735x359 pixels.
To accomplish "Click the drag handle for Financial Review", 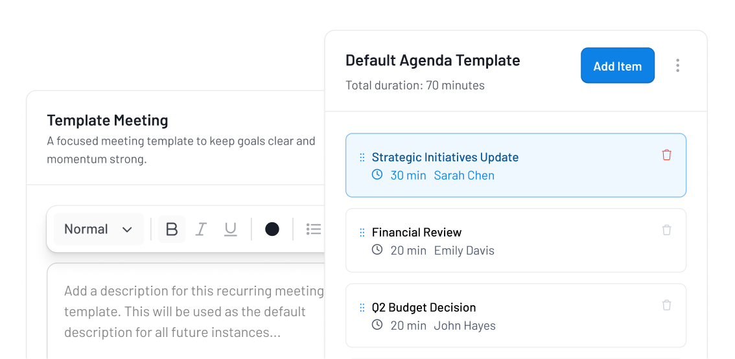I will (x=362, y=233).
